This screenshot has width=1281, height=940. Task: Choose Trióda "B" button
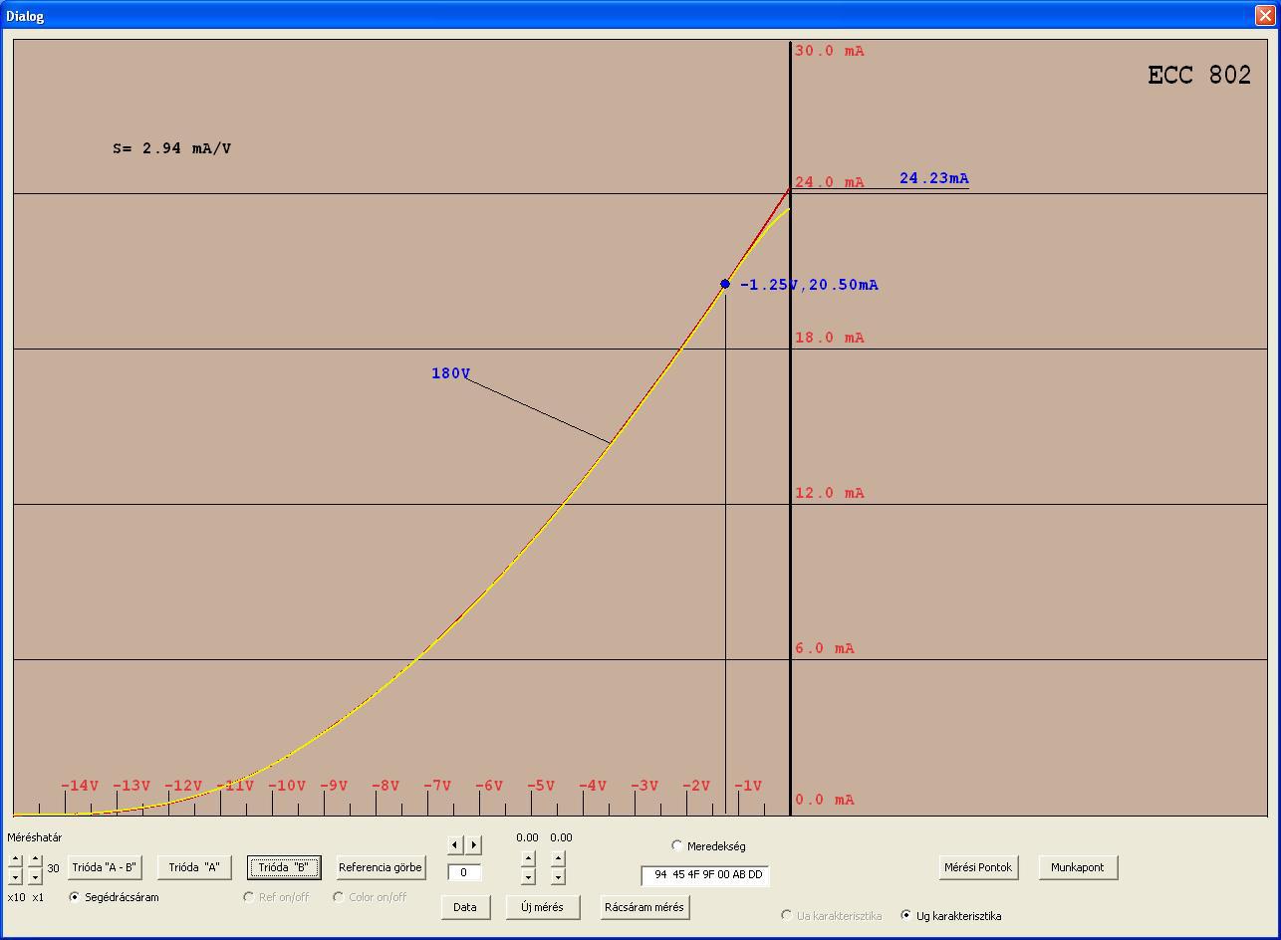(x=284, y=867)
